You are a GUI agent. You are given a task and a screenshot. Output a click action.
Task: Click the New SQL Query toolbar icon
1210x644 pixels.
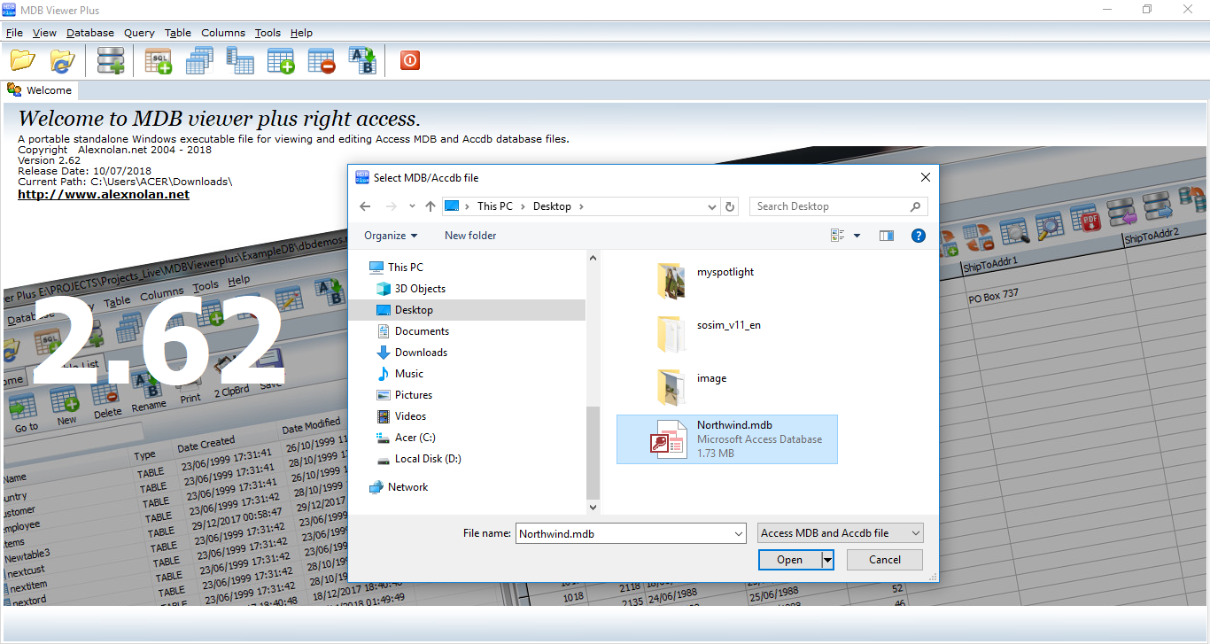(x=158, y=60)
